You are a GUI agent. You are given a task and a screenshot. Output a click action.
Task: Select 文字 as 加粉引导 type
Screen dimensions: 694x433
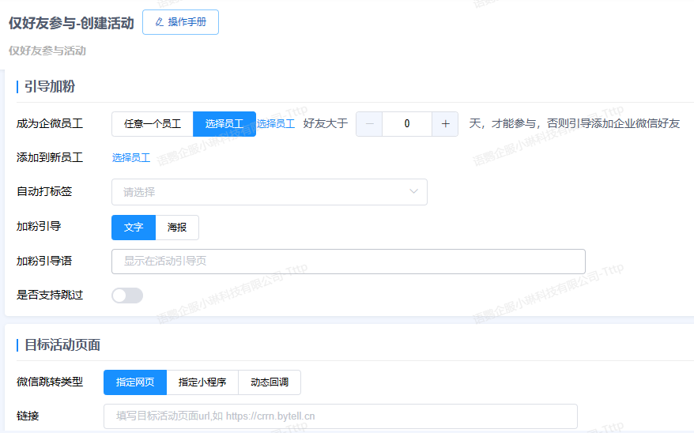134,228
